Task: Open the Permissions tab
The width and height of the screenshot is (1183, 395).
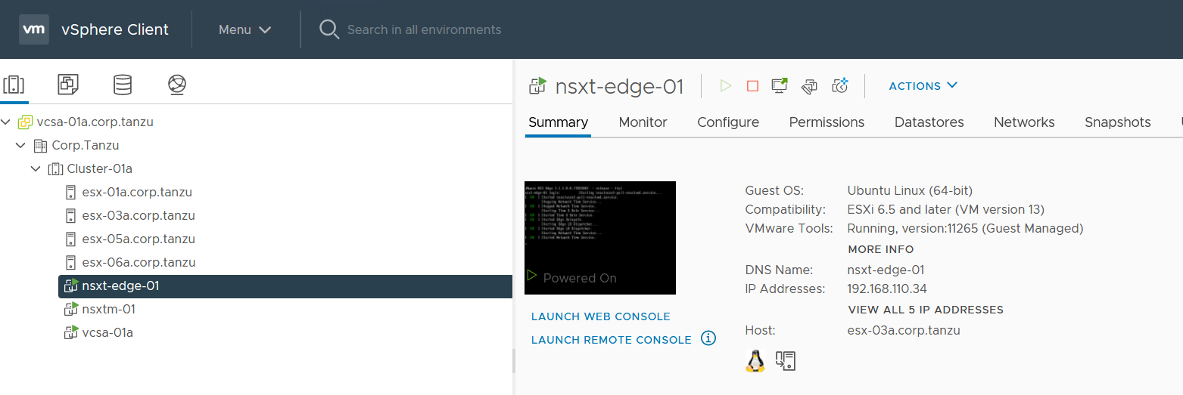Action: (827, 122)
